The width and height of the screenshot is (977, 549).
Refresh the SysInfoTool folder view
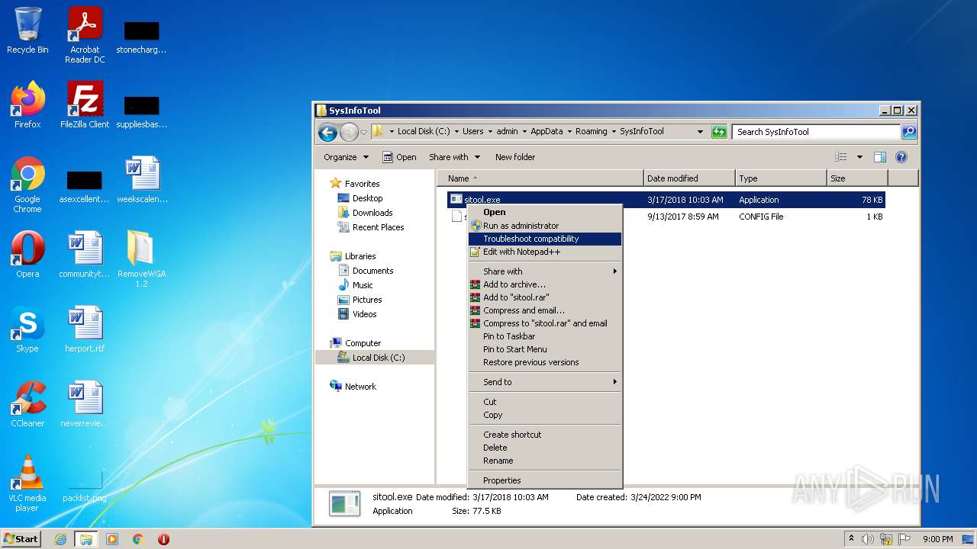tap(719, 132)
